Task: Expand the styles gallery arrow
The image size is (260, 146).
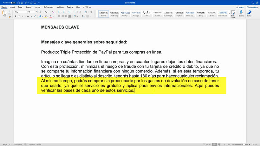Action: [x=230, y=14]
